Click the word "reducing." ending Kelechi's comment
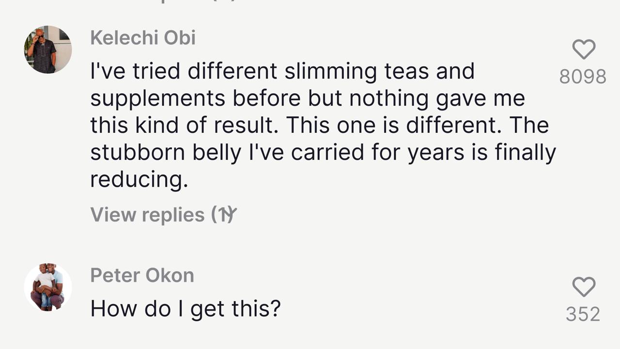The width and height of the screenshot is (620, 349). coord(139,180)
